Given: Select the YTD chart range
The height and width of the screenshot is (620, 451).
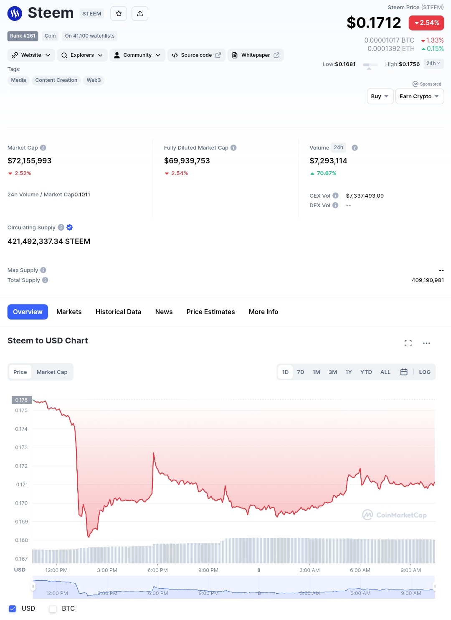Looking at the screenshot, I should point(366,372).
